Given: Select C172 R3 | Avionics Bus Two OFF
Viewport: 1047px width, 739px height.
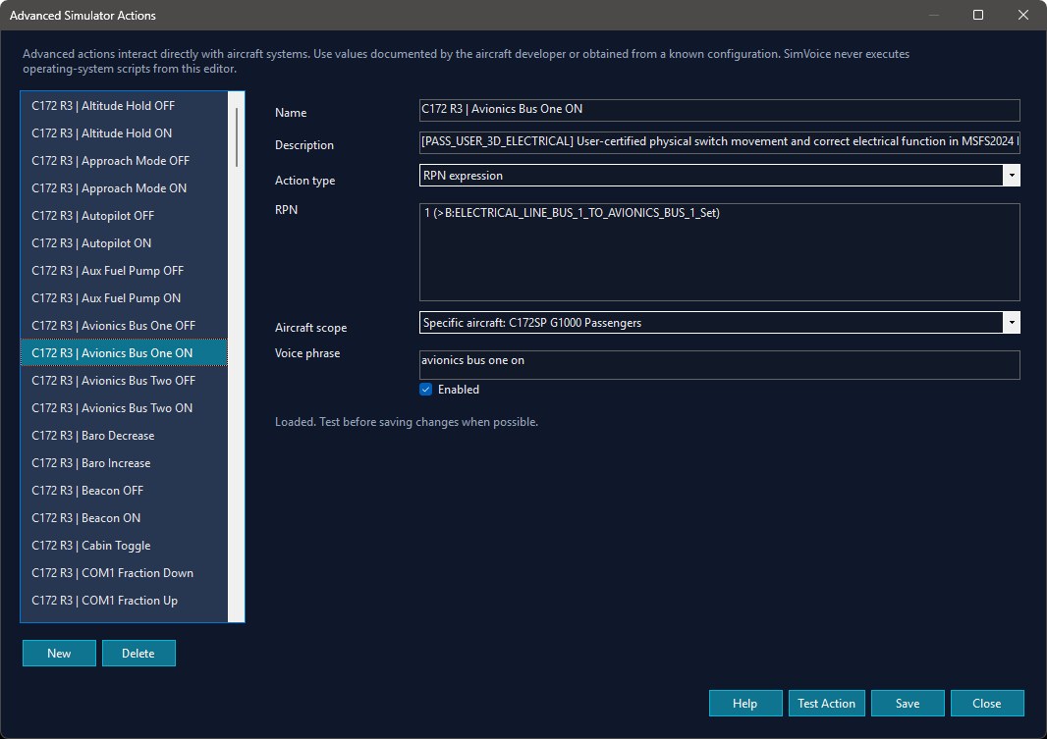Looking at the screenshot, I should pos(124,381).
